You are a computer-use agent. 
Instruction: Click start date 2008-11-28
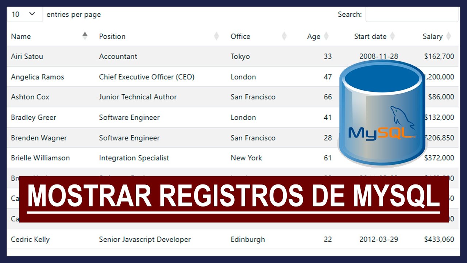[x=379, y=56]
